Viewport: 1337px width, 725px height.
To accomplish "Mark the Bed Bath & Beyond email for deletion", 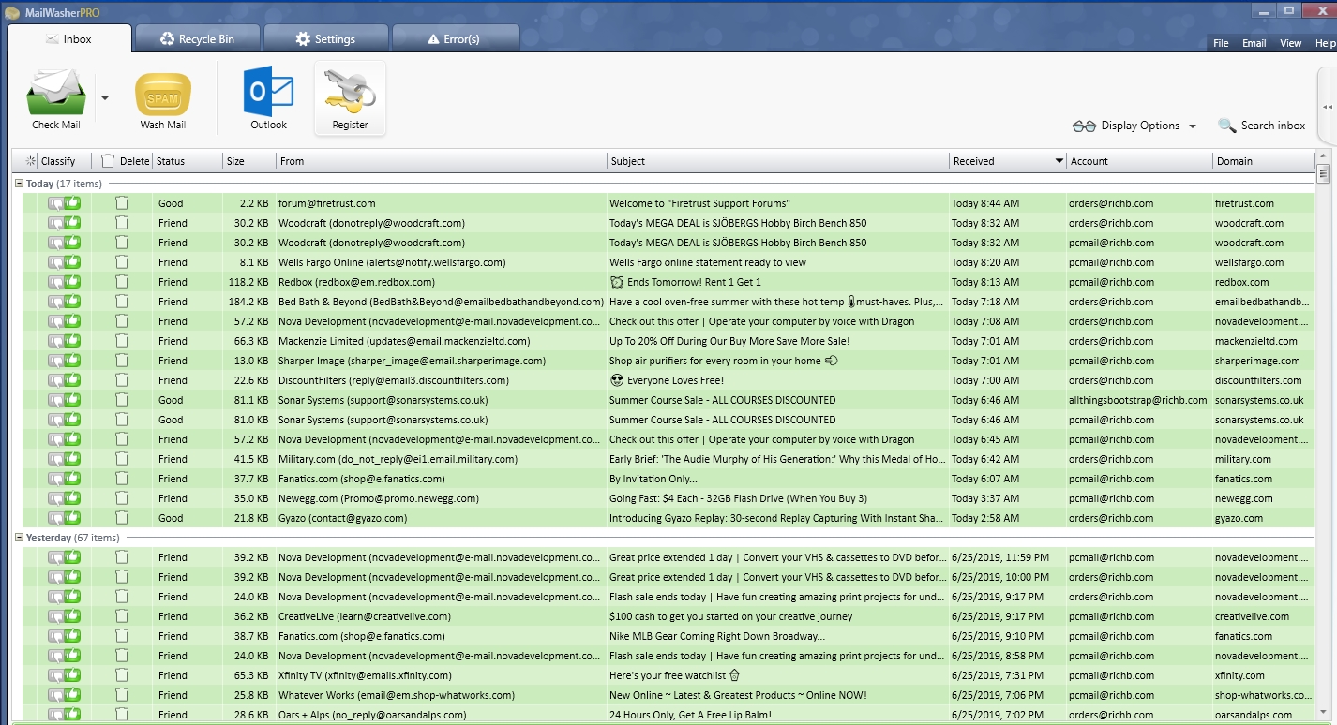I will [x=122, y=302].
